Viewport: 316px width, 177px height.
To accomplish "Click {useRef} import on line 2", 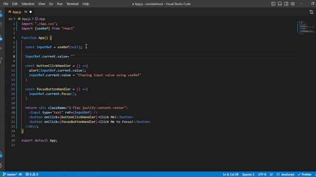I will click(42, 29).
